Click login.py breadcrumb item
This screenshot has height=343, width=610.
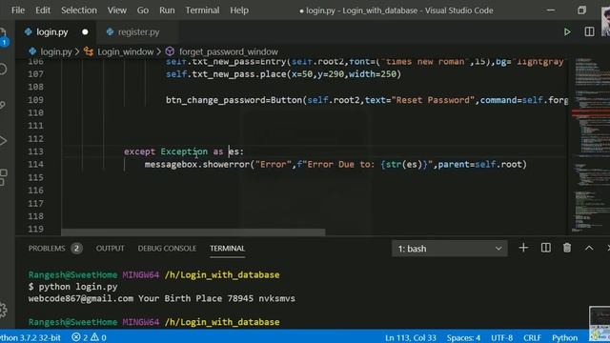point(55,51)
